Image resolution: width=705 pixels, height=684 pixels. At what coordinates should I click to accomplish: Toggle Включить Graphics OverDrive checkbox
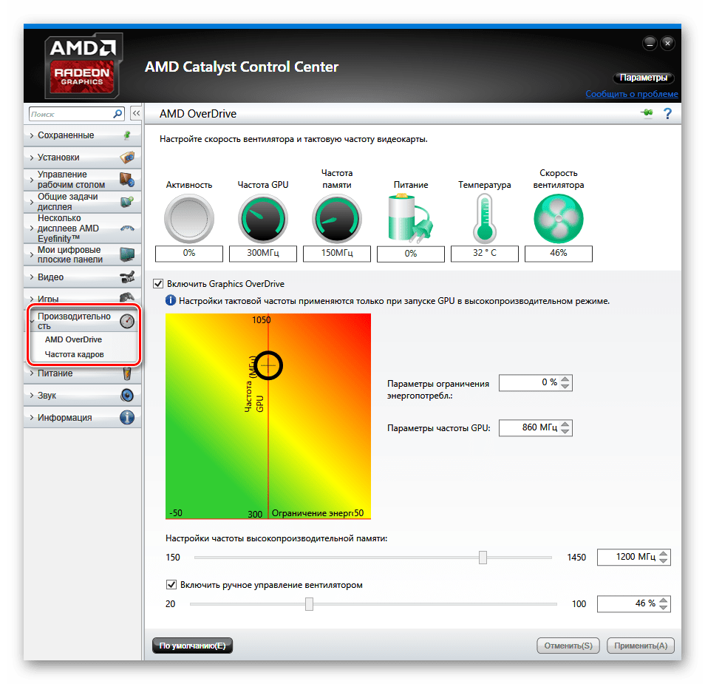coord(158,283)
